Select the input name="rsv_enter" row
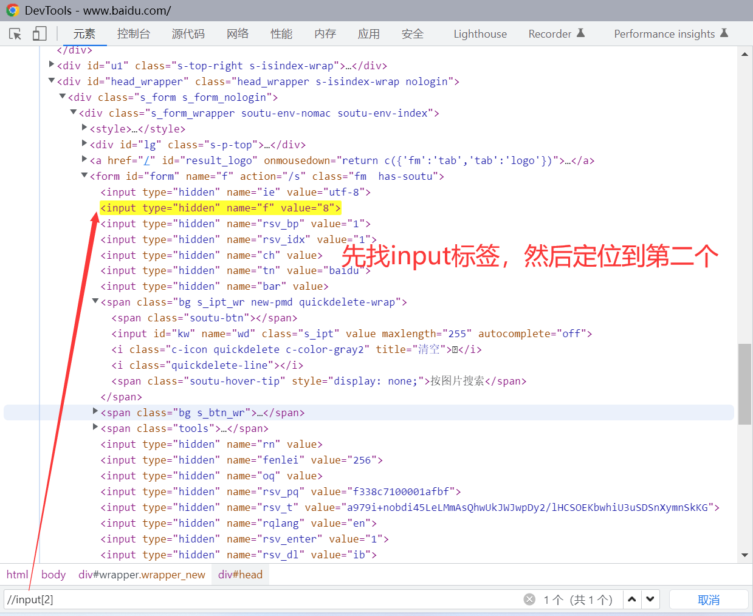This screenshot has height=616, width=753. (244, 539)
